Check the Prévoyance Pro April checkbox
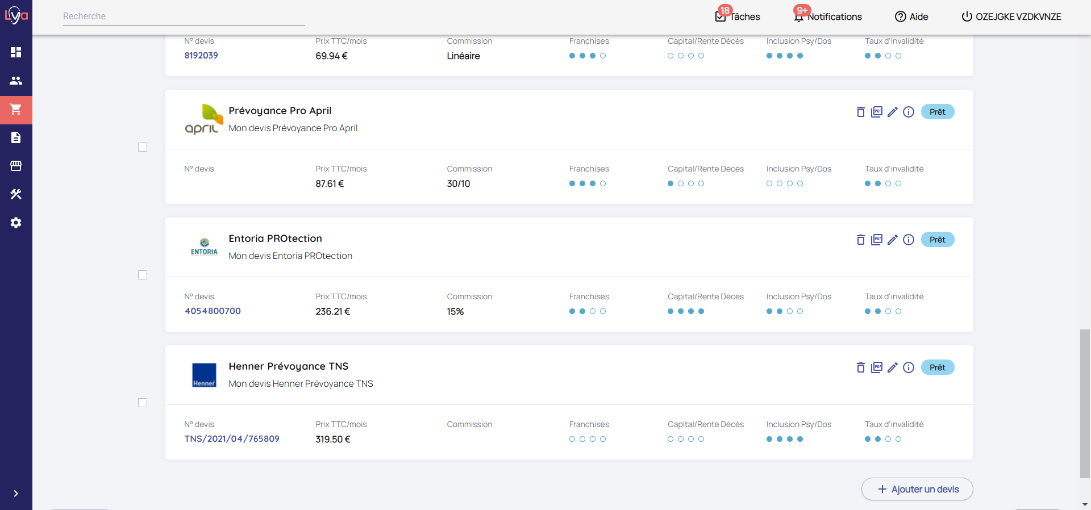This screenshot has width=1091, height=510. [x=143, y=147]
